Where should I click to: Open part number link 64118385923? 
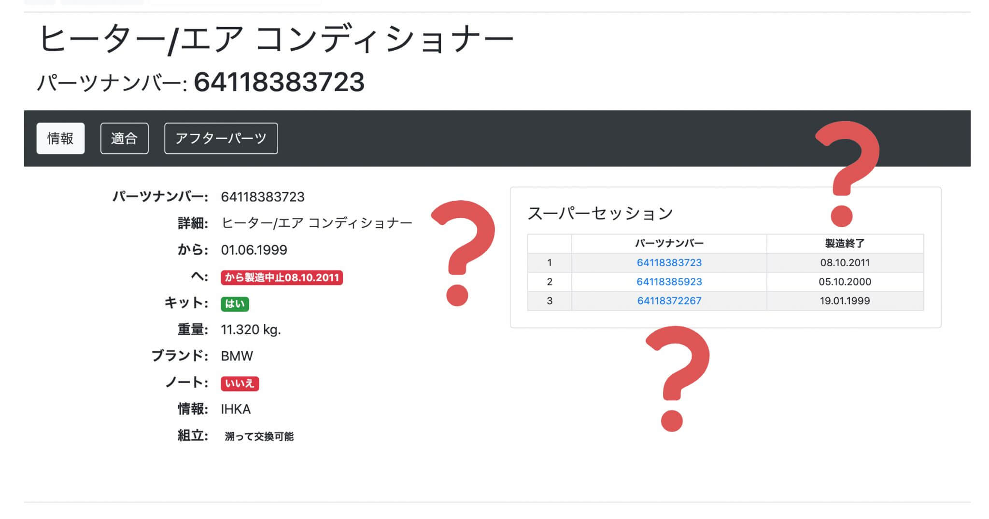coord(668,282)
